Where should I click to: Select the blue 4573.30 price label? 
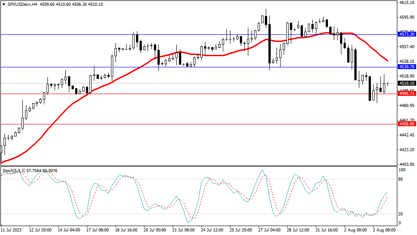point(407,34)
